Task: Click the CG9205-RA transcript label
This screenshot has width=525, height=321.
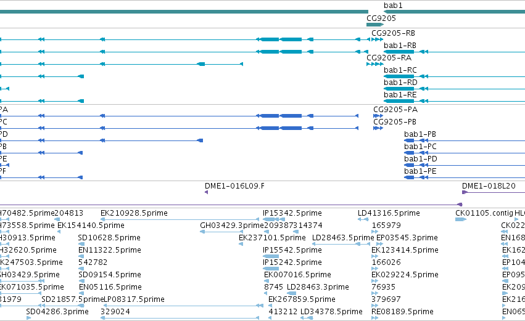Action: [x=389, y=58]
